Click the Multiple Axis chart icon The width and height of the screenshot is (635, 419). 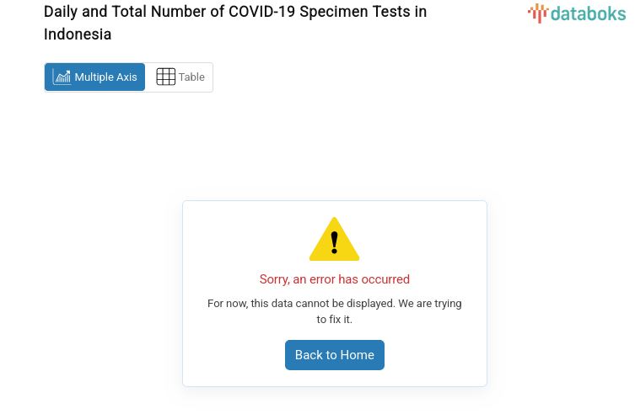point(62,77)
